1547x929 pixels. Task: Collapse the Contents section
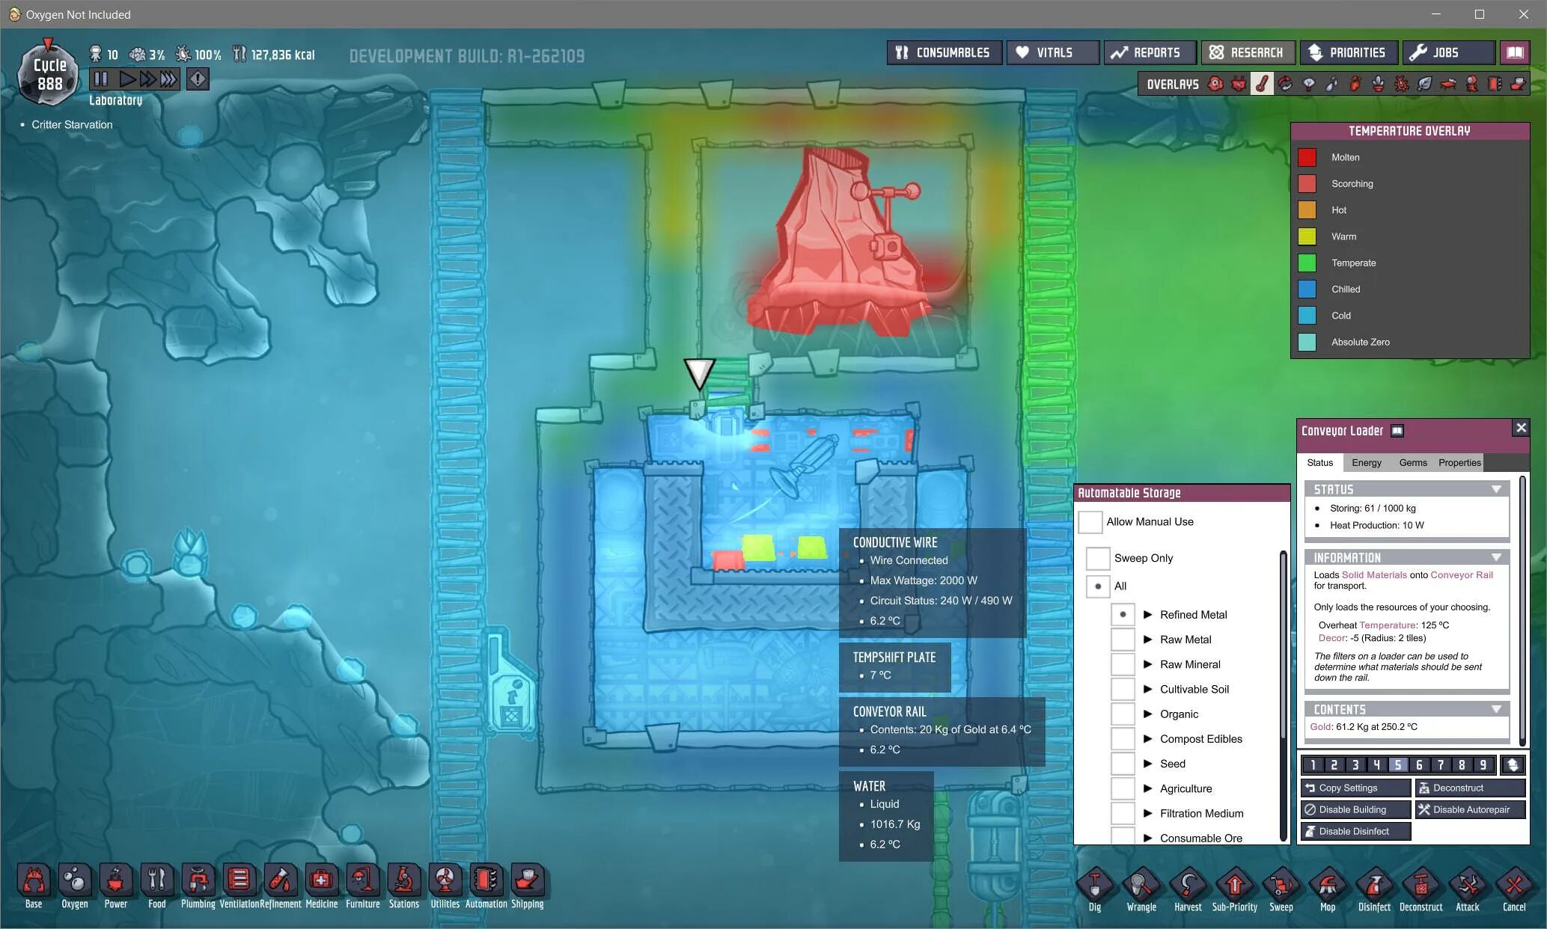1496,709
